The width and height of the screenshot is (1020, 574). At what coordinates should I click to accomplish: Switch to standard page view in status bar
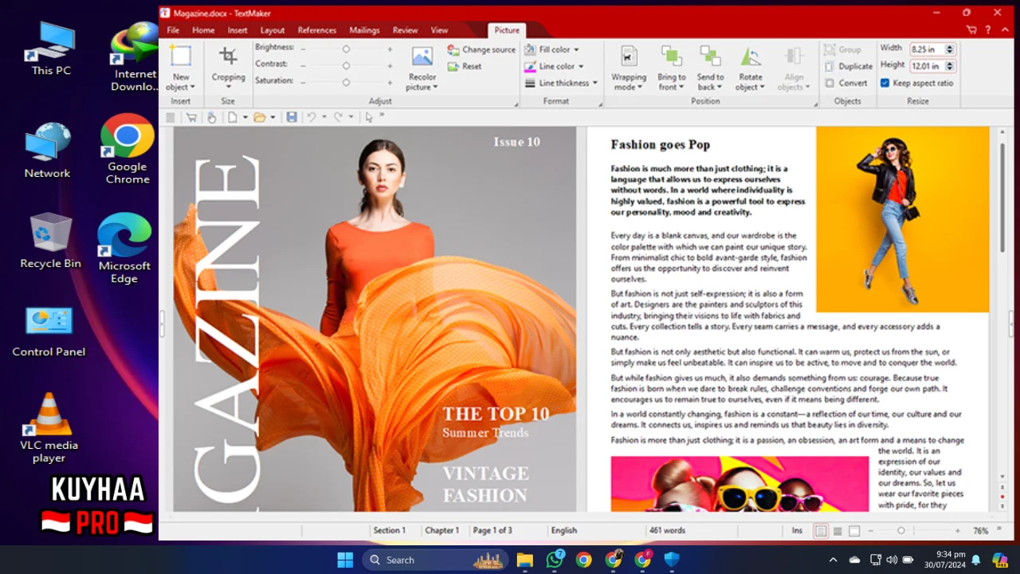[x=821, y=531]
